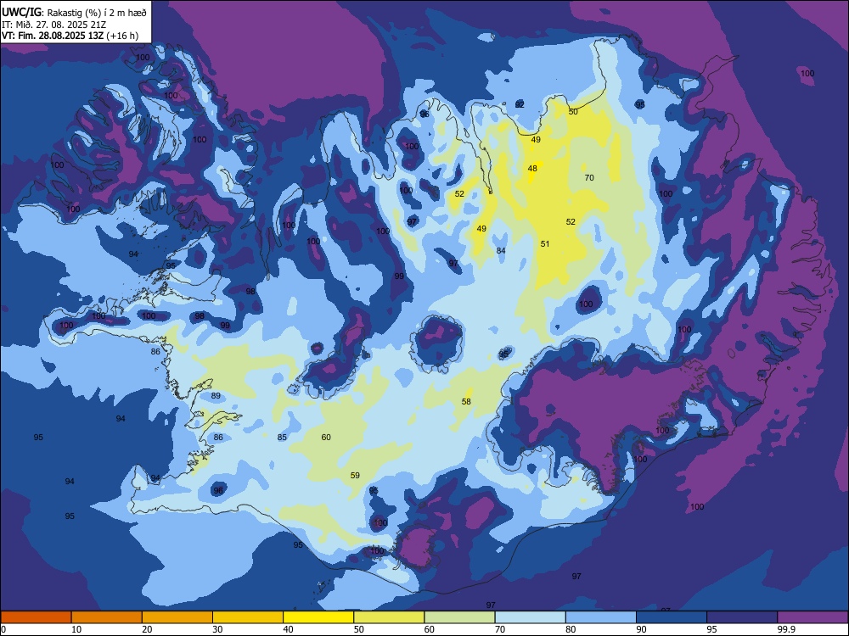Choose the 30–40 golden legend swatch
Screen dimensions: 849x636
click(x=248, y=617)
